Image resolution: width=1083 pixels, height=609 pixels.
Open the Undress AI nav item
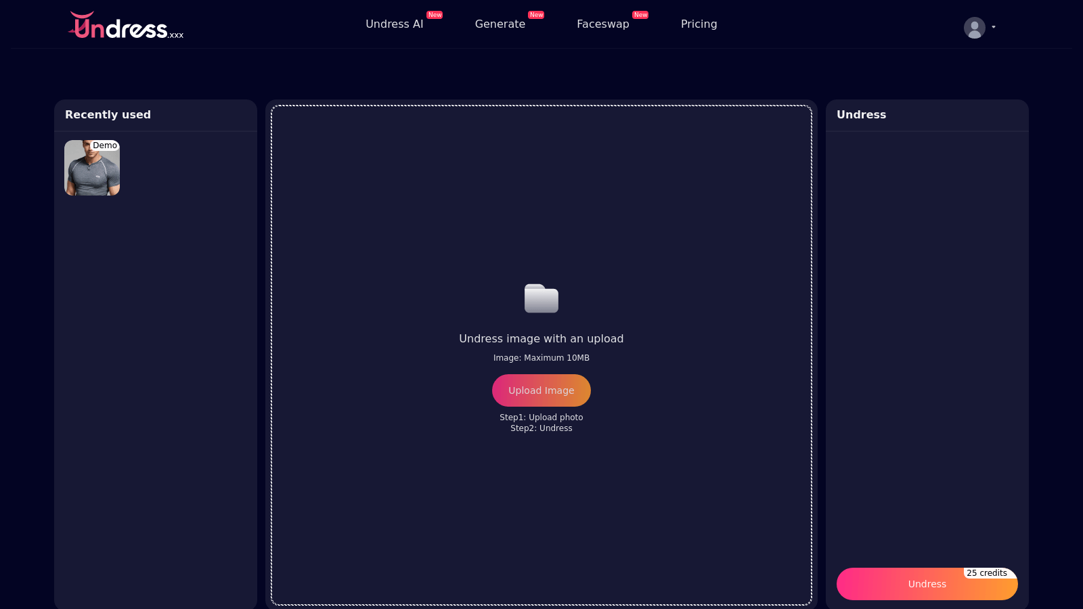(395, 24)
